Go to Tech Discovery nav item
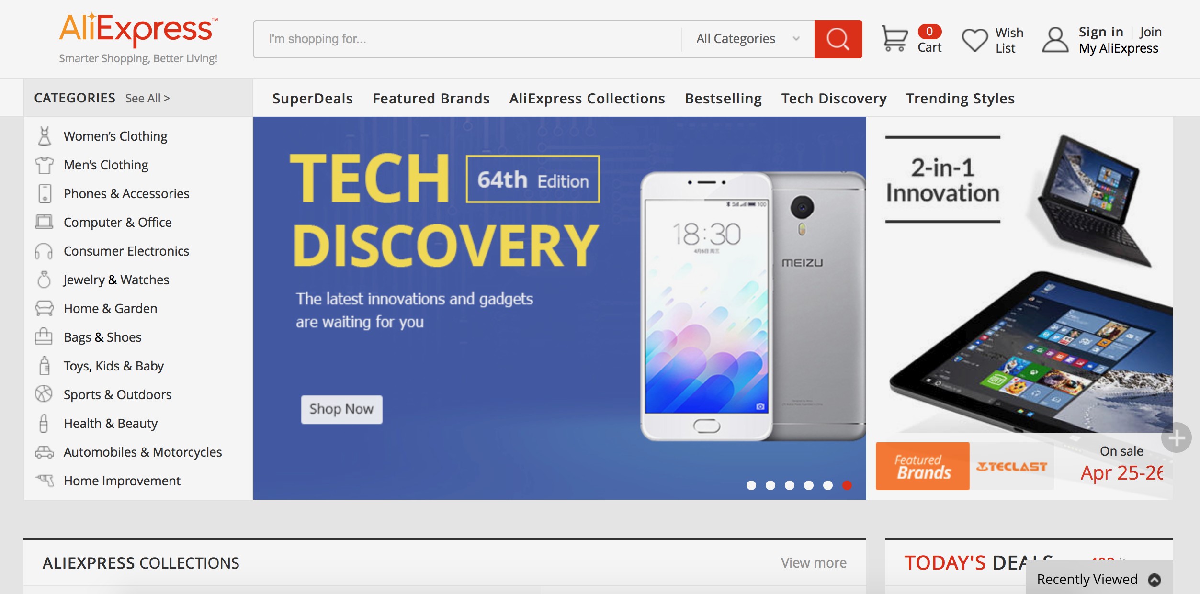This screenshot has height=594, width=1200. point(834,99)
